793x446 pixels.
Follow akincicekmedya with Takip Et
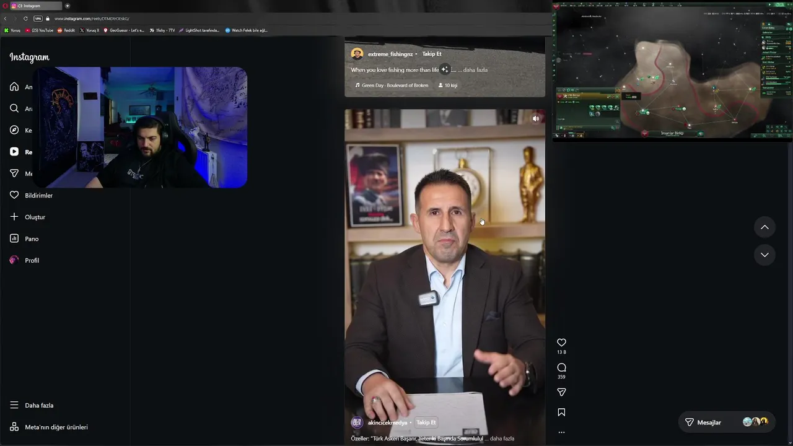pos(426,422)
